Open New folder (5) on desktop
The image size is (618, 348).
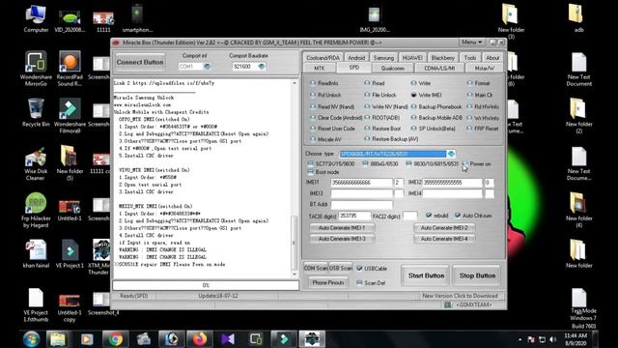[70, 163]
